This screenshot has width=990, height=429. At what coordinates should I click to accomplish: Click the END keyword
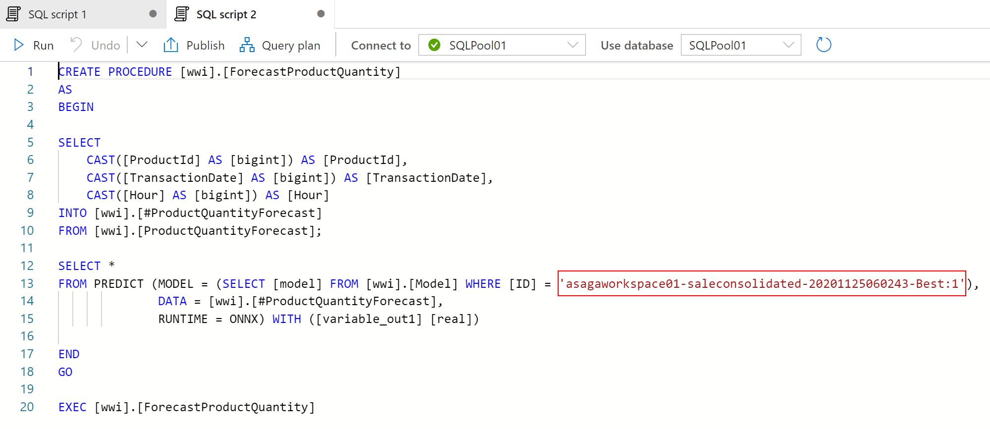(69, 354)
